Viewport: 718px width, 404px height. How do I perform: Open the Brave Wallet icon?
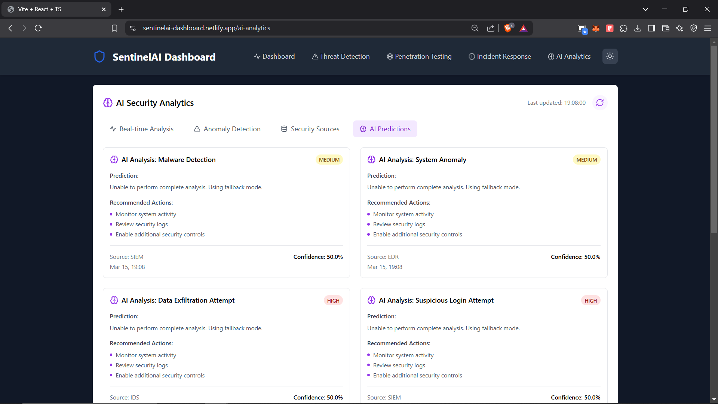tap(666, 28)
